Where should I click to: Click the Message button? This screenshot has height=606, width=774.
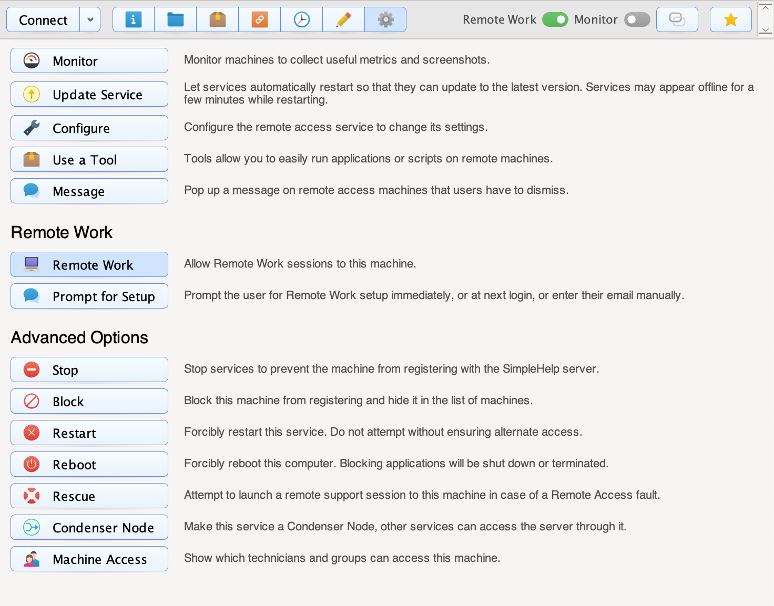89,191
